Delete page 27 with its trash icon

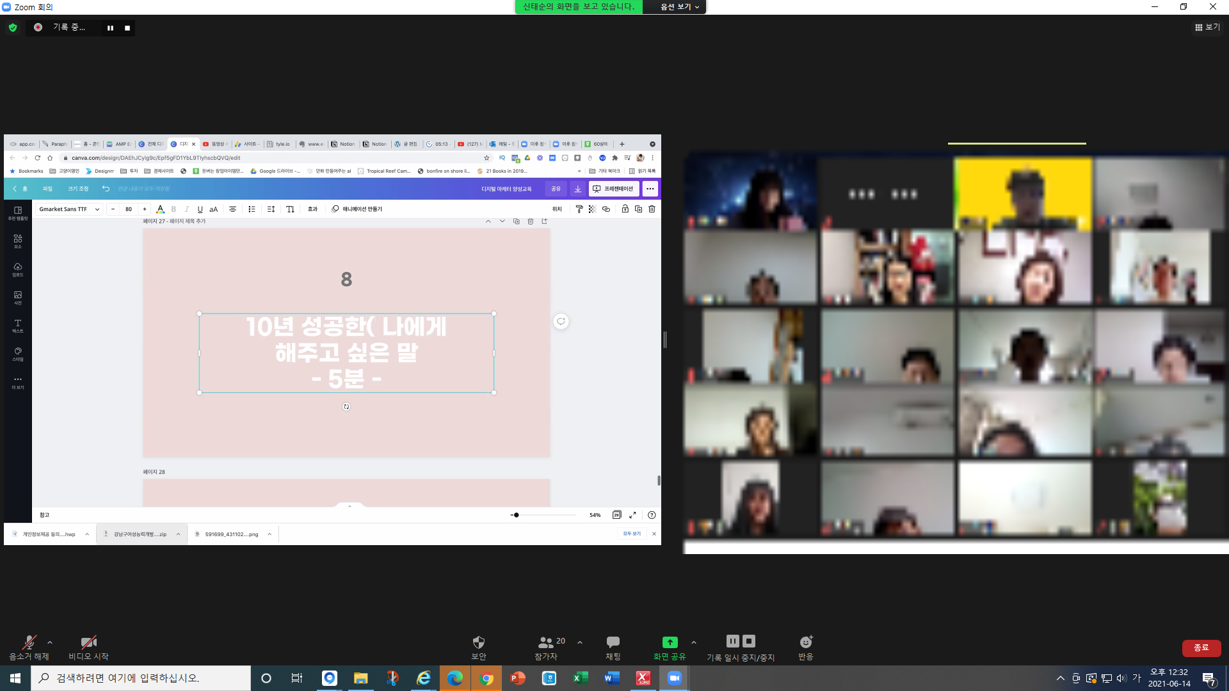pyautogui.click(x=530, y=221)
